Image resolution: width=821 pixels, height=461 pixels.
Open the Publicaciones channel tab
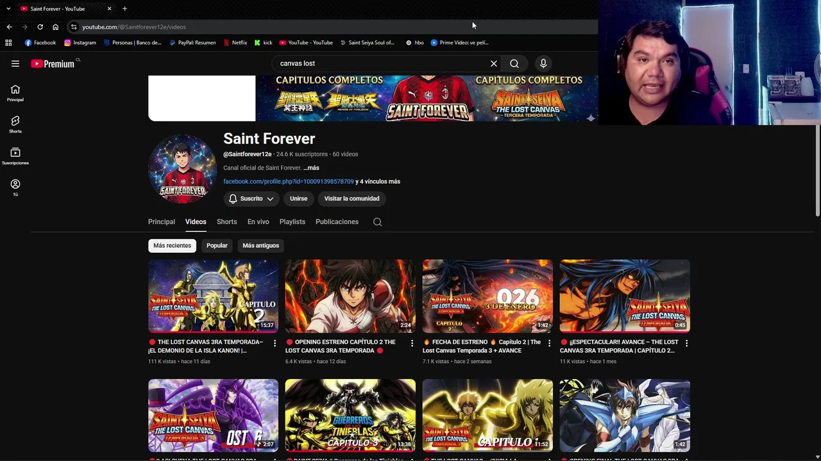click(337, 222)
